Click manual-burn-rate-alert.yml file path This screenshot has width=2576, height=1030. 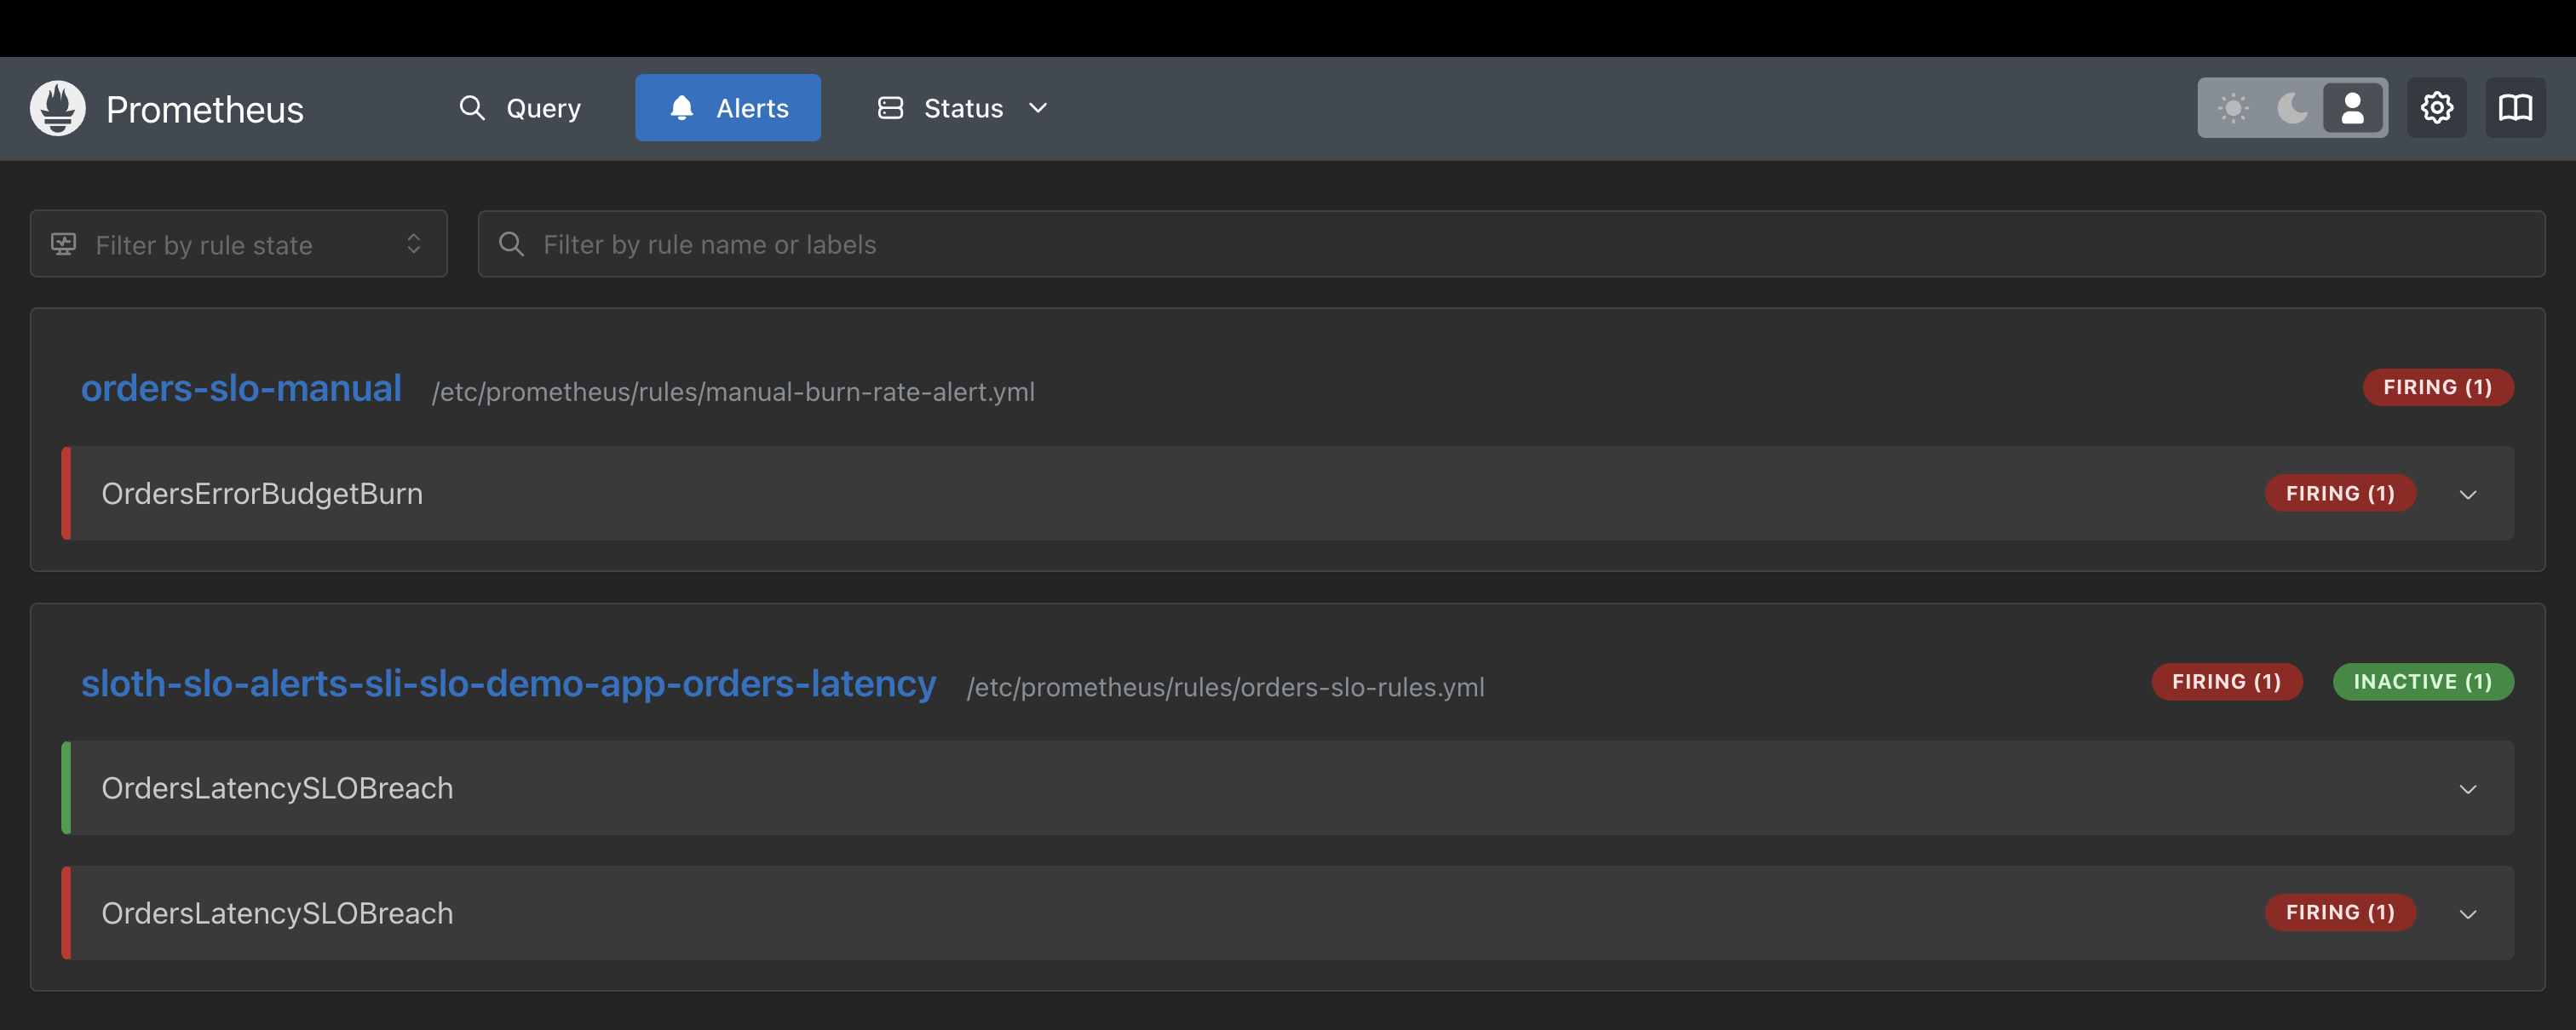[733, 392]
